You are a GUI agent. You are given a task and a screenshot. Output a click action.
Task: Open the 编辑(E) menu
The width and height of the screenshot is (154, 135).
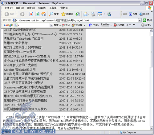(20, 8)
